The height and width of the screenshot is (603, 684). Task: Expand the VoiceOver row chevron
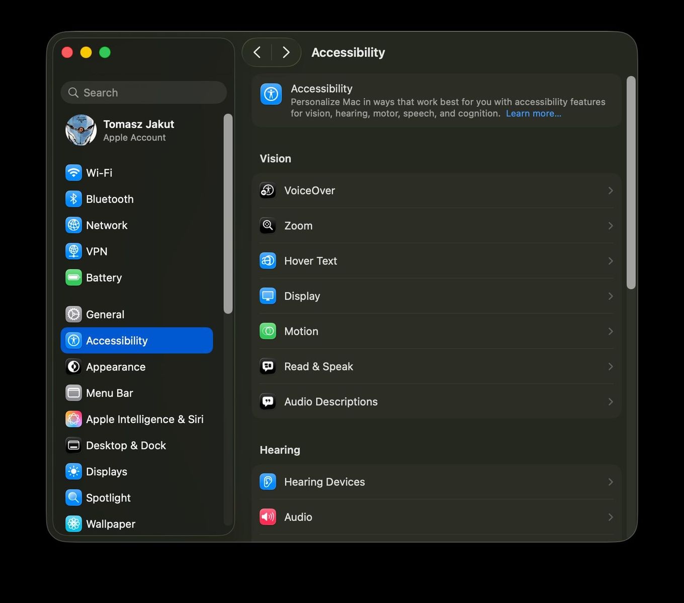pyautogui.click(x=611, y=190)
